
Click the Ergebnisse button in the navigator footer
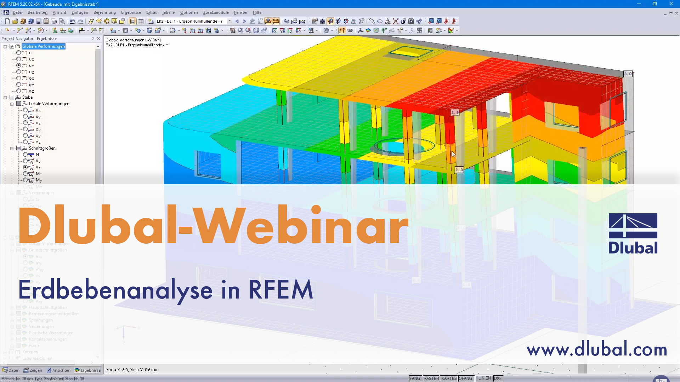point(88,370)
